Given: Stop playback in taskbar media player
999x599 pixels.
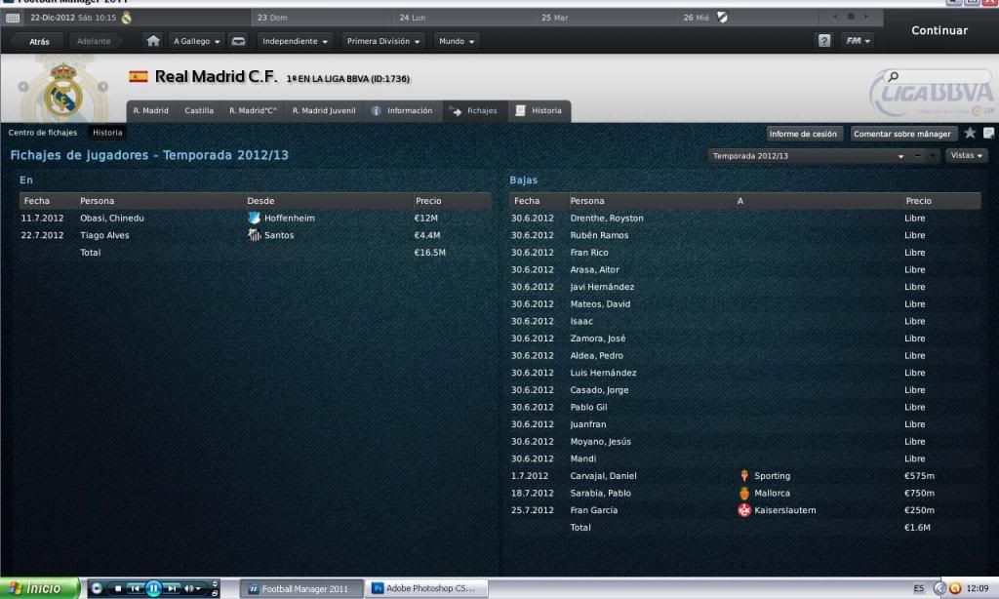Looking at the screenshot, I should click(117, 588).
